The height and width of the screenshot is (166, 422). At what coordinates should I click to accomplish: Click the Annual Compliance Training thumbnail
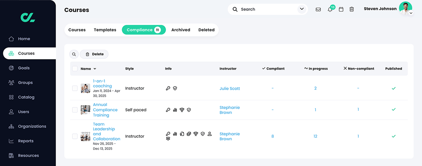coord(86,110)
